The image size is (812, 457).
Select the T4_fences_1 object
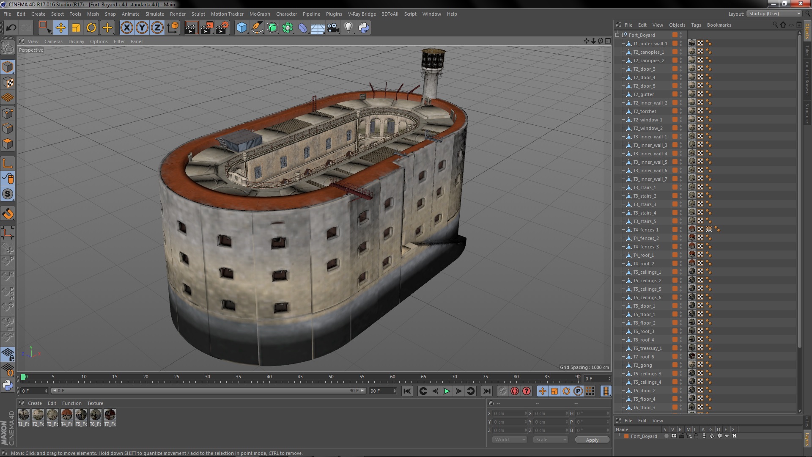tap(646, 230)
